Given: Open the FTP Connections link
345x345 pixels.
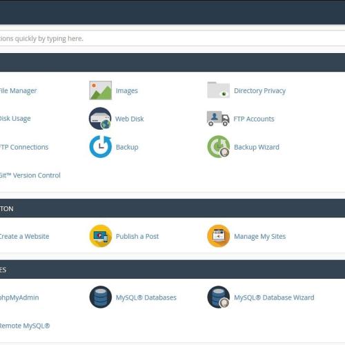Looking at the screenshot, I should point(24,147).
